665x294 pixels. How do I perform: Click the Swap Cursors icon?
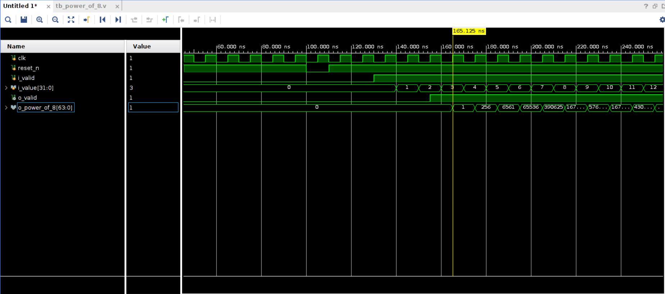(x=213, y=20)
